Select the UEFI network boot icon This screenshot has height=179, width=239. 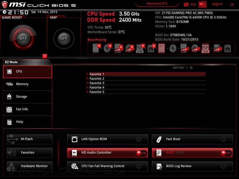151,48
